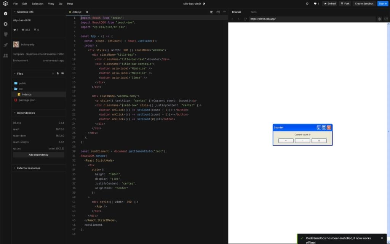
Task: Click the preview URL address field
Action: (312, 19)
